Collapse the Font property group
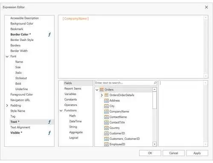Screen dimensions: 213x163 pyautogui.click(x=7, y=56)
